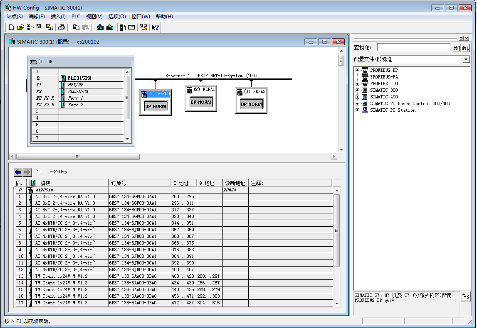Expand SIMATIC PC Based Control 300/400 node
This screenshot has width=477, height=328.
point(358,103)
